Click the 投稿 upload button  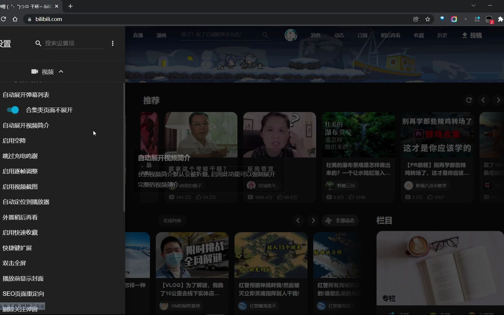(x=472, y=35)
